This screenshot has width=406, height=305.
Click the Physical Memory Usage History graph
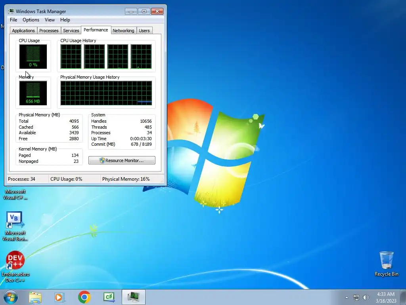coord(106,93)
